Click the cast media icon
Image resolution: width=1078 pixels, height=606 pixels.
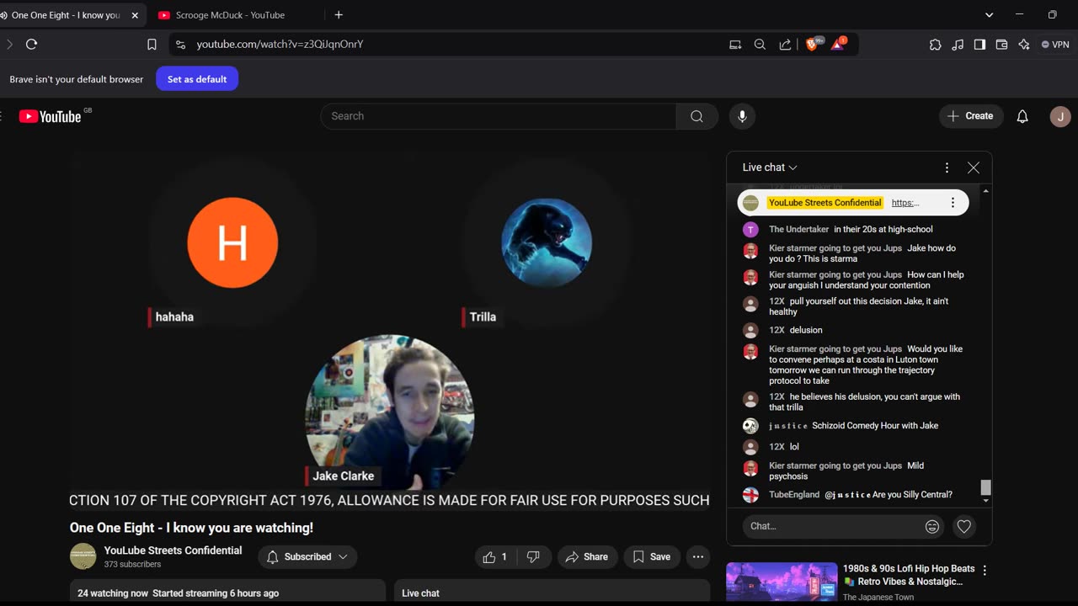tap(735, 45)
